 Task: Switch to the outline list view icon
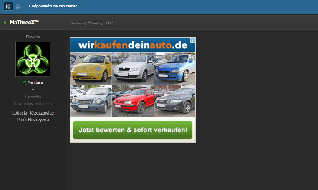point(18,7)
